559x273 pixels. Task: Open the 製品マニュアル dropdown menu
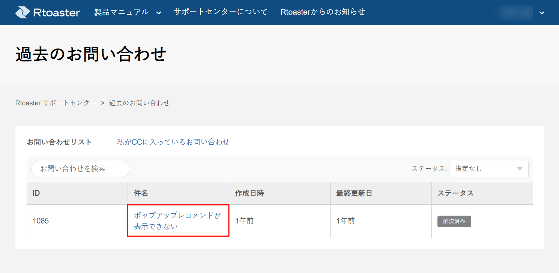(x=128, y=12)
